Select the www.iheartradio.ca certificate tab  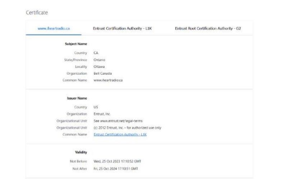tap(53, 28)
